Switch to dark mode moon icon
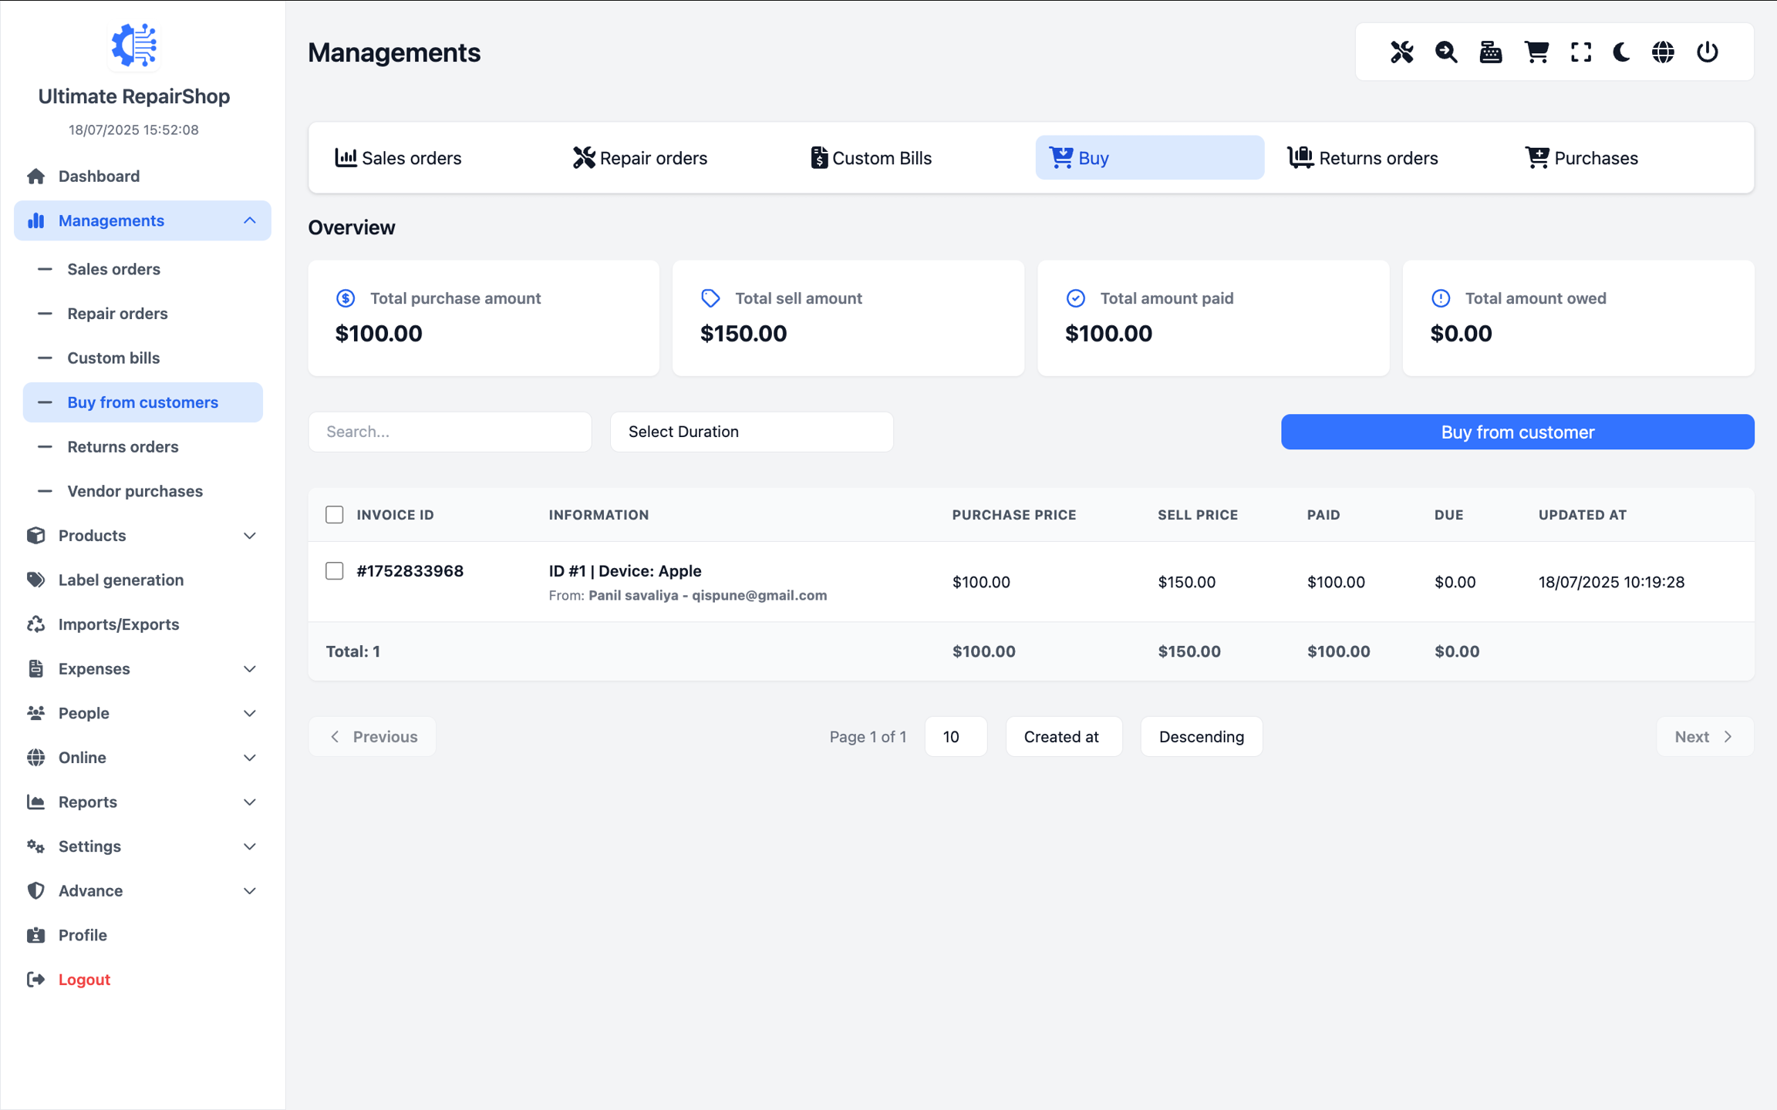This screenshot has width=1777, height=1110. coord(1621,52)
